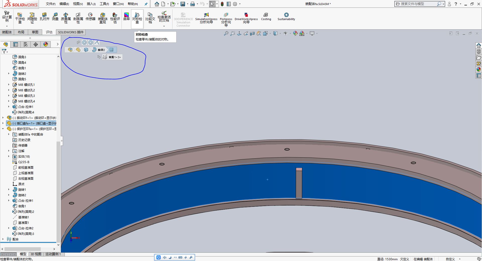
Task: Open the 工具(T) menu
Action: click(x=104, y=4)
